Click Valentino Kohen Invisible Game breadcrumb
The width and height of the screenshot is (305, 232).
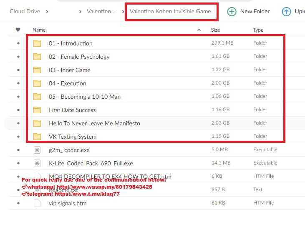click(170, 12)
